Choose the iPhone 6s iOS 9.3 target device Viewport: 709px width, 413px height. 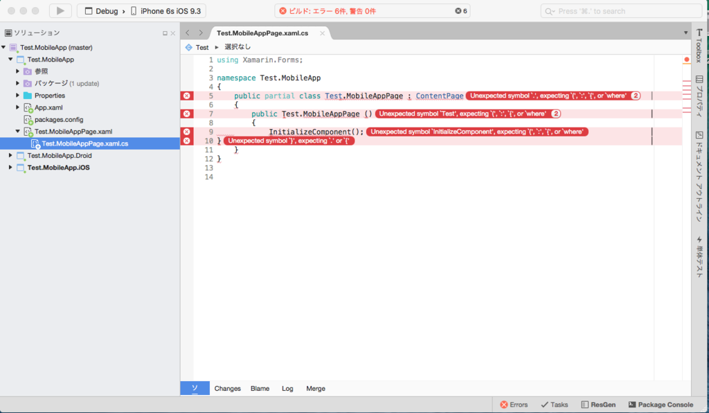tap(168, 11)
